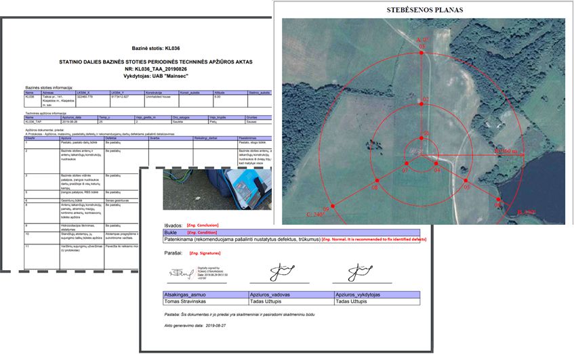Click the red monitoring point labeled 01
The image size is (574, 354).
(422, 138)
